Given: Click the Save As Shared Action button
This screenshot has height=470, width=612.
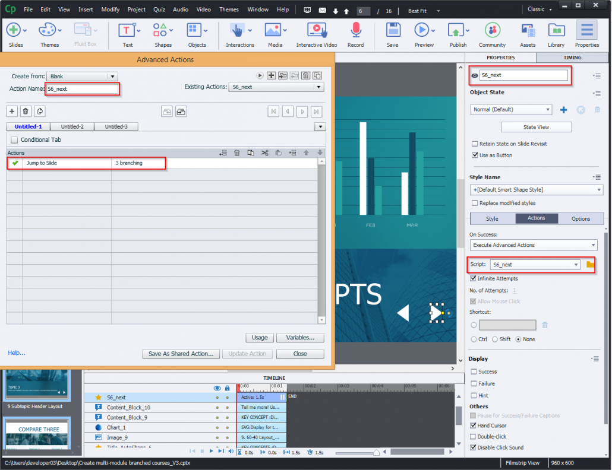Looking at the screenshot, I should (x=181, y=353).
